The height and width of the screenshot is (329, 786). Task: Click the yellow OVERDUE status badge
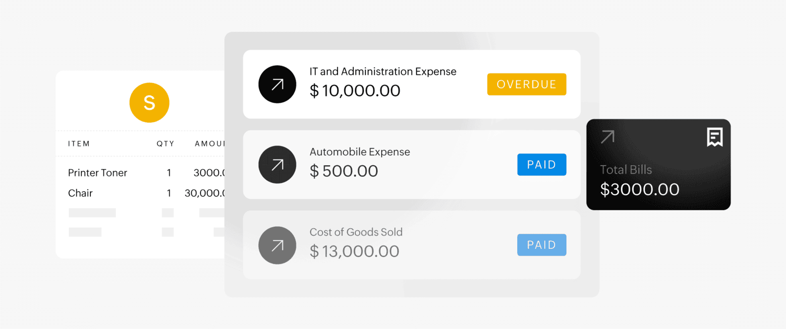527,85
